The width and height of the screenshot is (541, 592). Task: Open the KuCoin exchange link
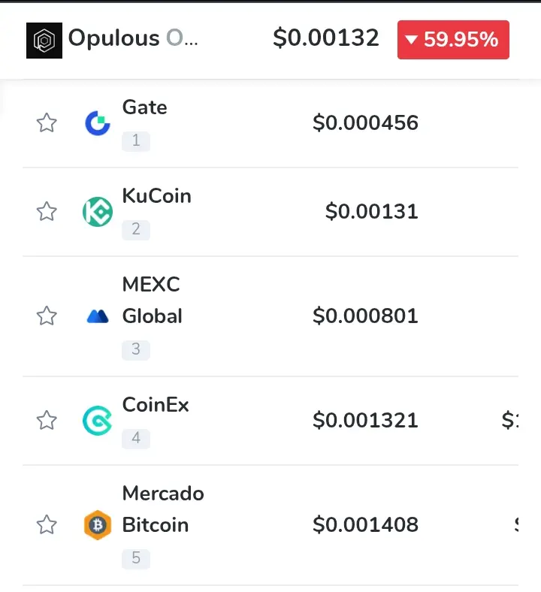pos(157,196)
